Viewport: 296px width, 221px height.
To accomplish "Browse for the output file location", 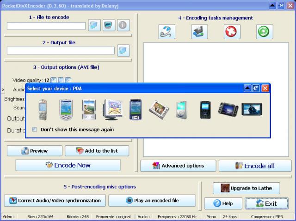I will coord(123,50).
